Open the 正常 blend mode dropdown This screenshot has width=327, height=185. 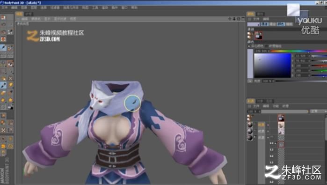pyautogui.click(x=318, y=111)
